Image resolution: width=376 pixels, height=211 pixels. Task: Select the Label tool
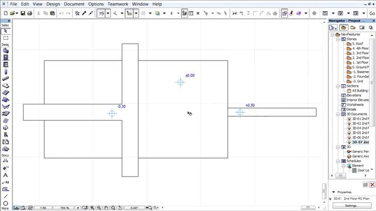pos(5,182)
